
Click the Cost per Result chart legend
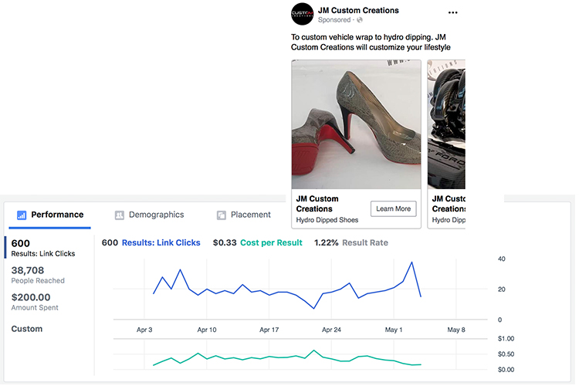271,242
